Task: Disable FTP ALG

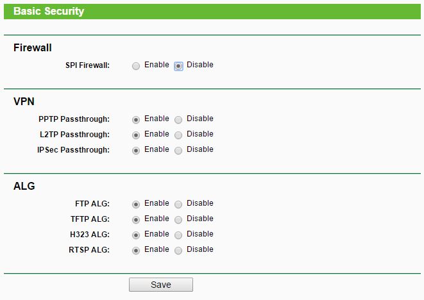Action: click(x=178, y=204)
